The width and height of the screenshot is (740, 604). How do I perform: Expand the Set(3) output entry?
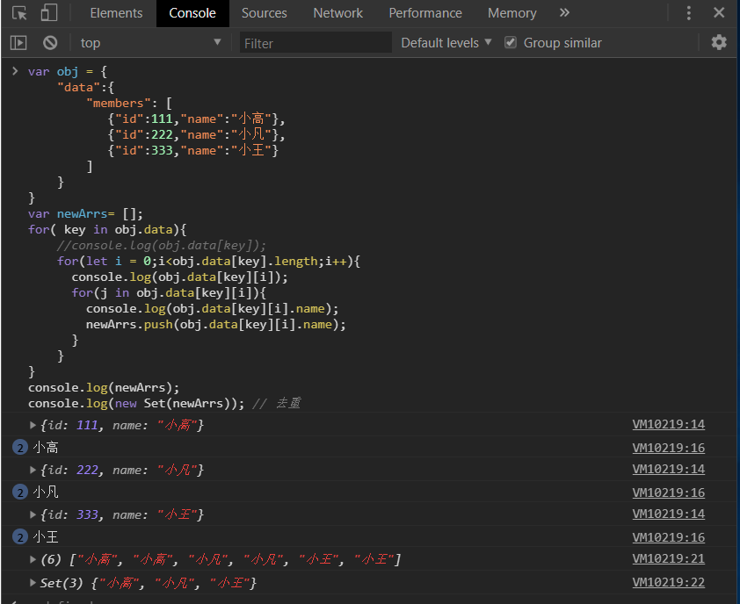coord(33,582)
